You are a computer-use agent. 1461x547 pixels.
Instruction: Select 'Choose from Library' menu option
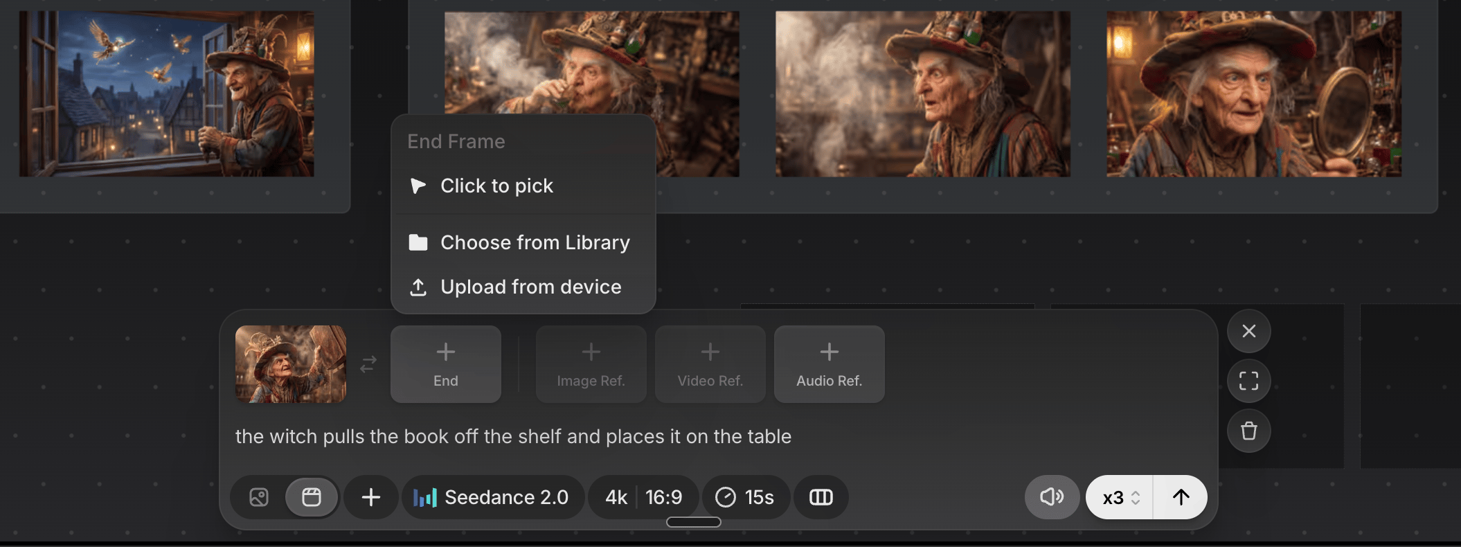tap(523, 242)
